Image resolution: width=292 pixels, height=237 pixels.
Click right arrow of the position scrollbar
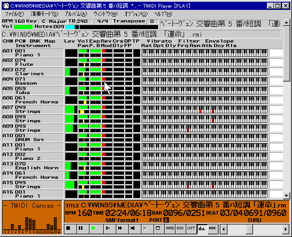click(x=286, y=229)
